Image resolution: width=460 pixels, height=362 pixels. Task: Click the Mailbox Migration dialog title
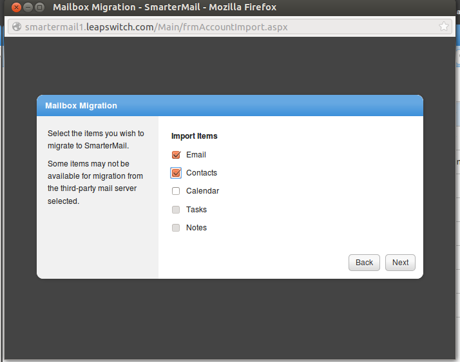coord(81,106)
